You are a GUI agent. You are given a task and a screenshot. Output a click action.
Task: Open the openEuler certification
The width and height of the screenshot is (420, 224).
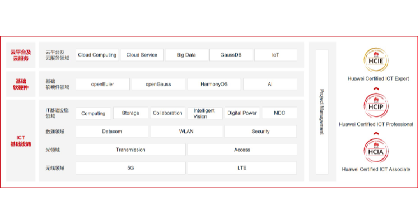[102, 84]
